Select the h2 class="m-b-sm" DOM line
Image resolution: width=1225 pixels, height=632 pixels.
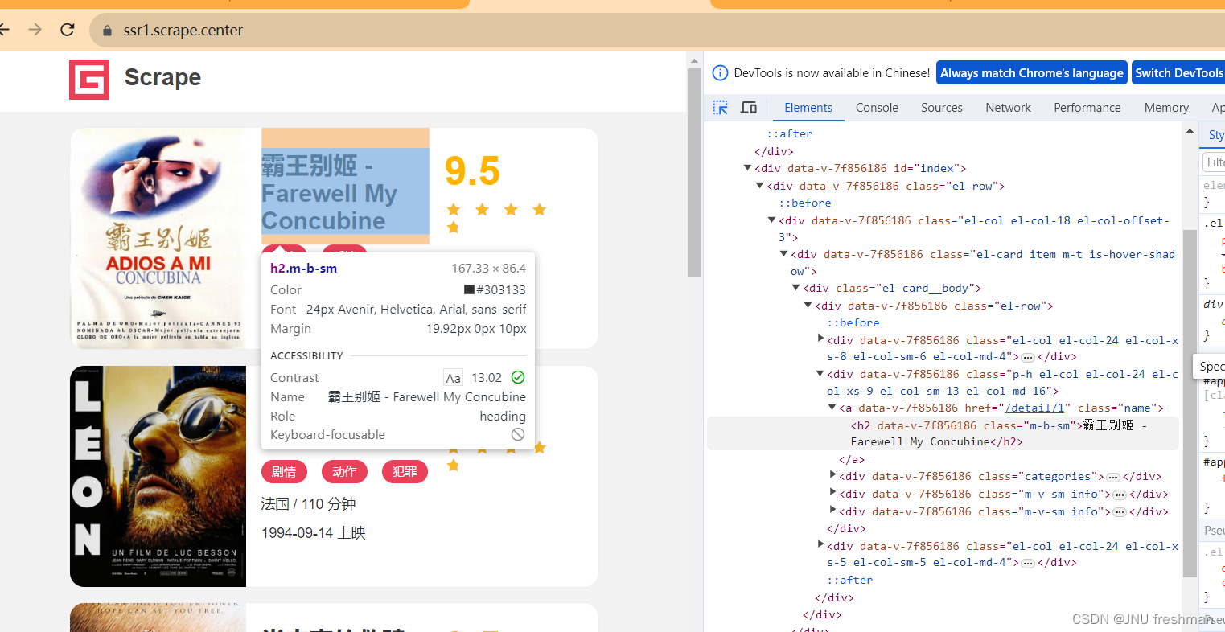coord(943,433)
